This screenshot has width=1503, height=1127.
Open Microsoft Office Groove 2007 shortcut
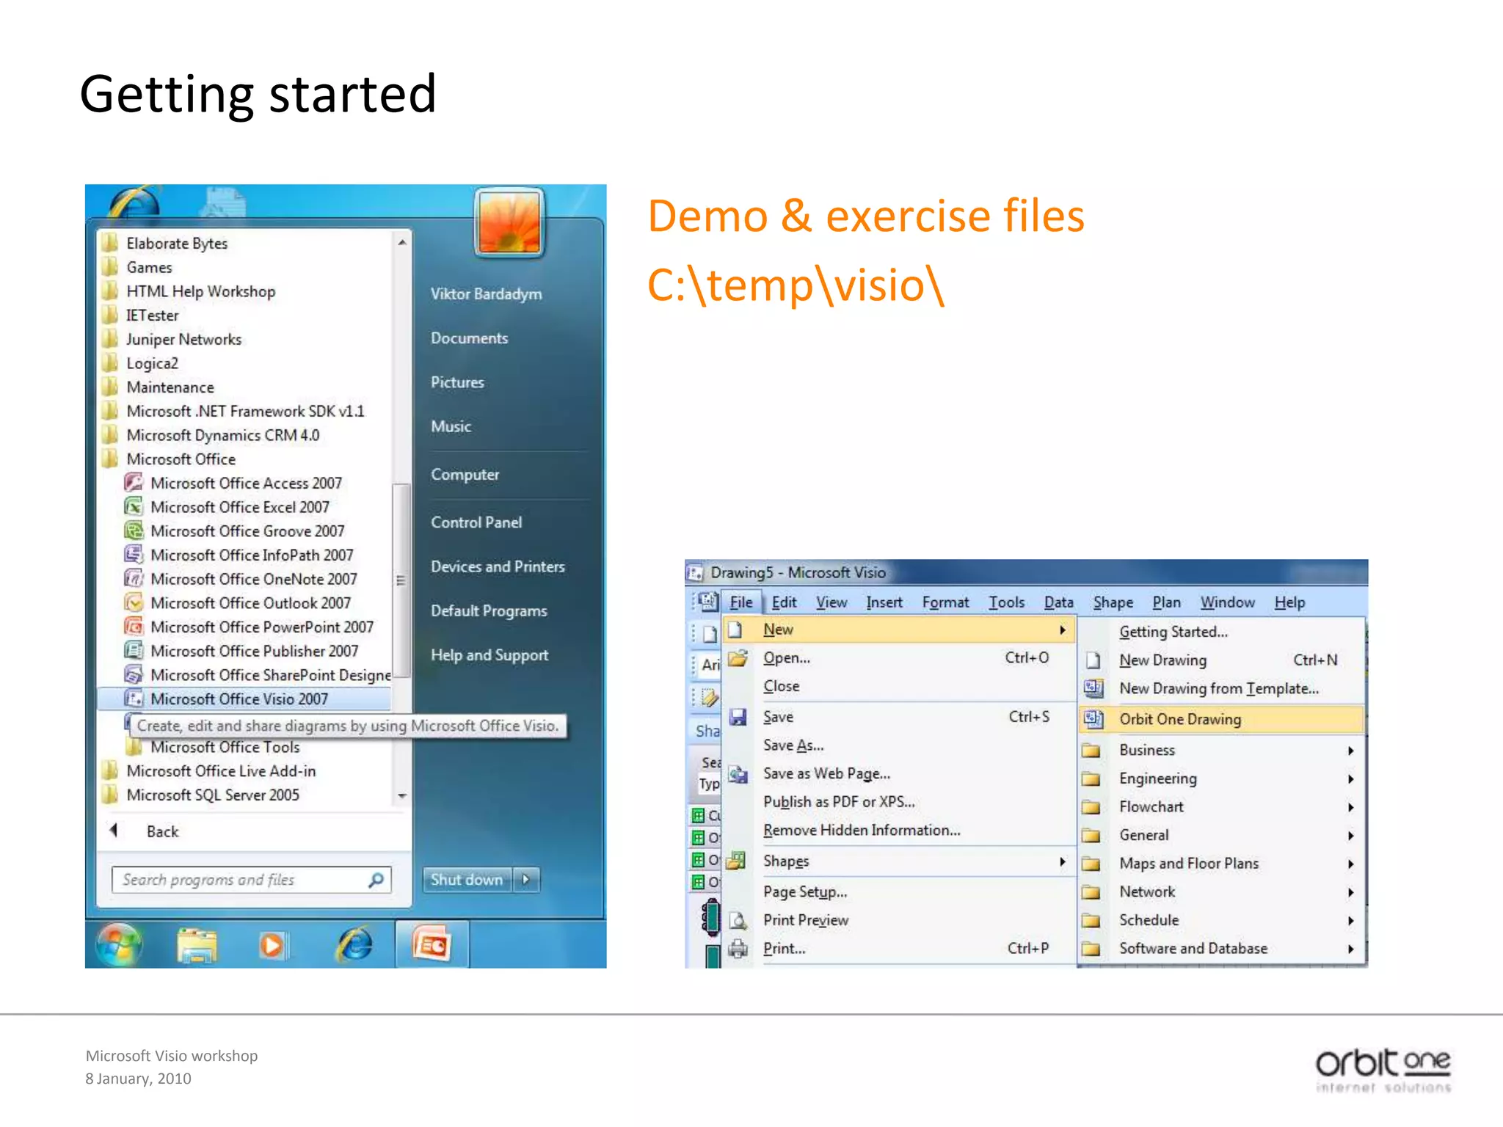[x=247, y=531]
